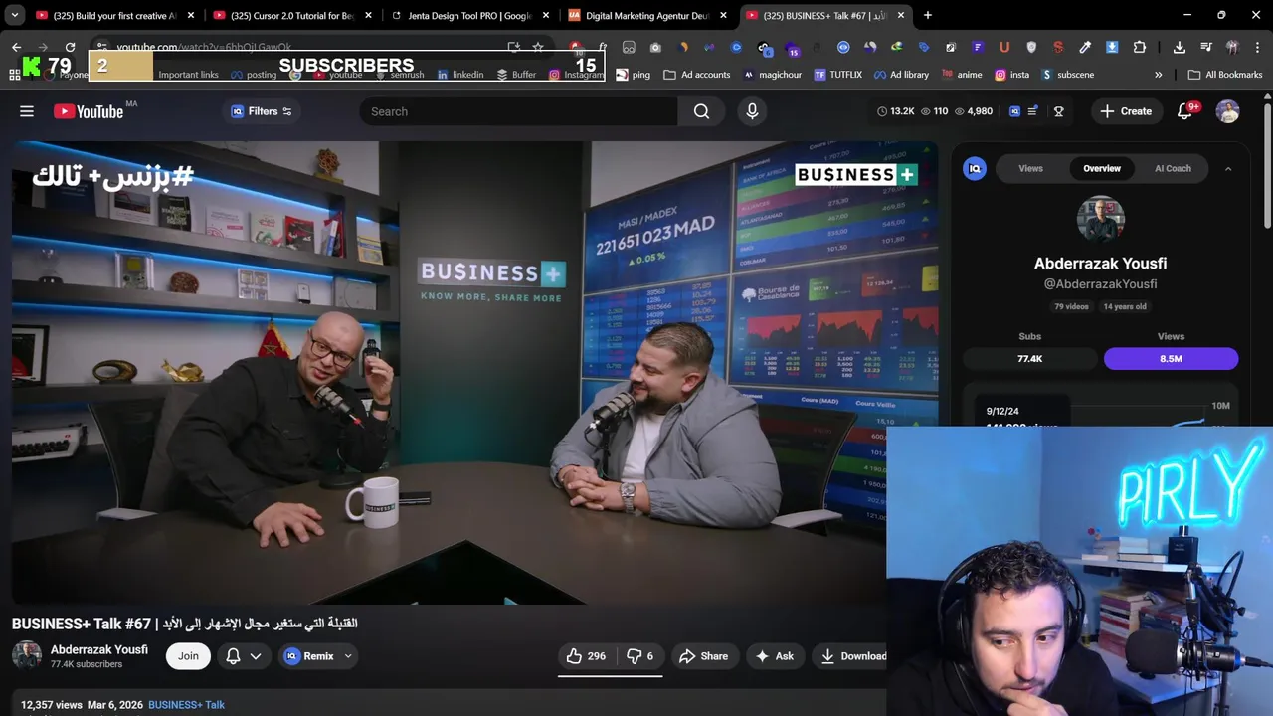The width and height of the screenshot is (1273, 716).
Task: Open the vidIQ icon in the YouTube header
Action: [1014, 111]
